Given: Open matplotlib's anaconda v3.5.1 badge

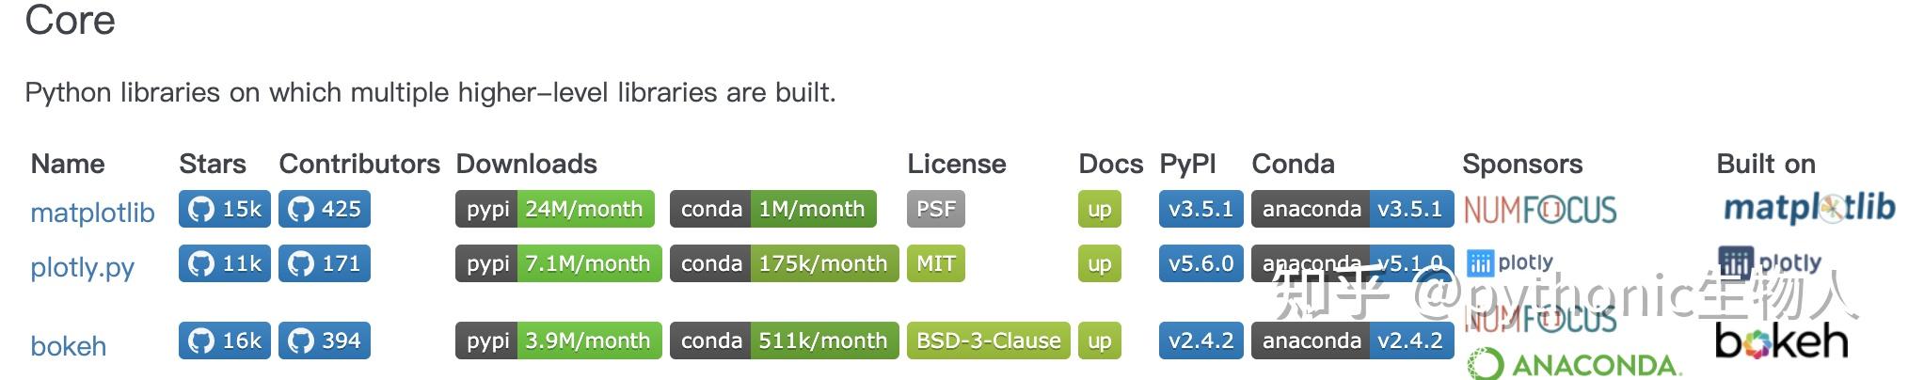Looking at the screenshot, I should tap(1351, 209).
